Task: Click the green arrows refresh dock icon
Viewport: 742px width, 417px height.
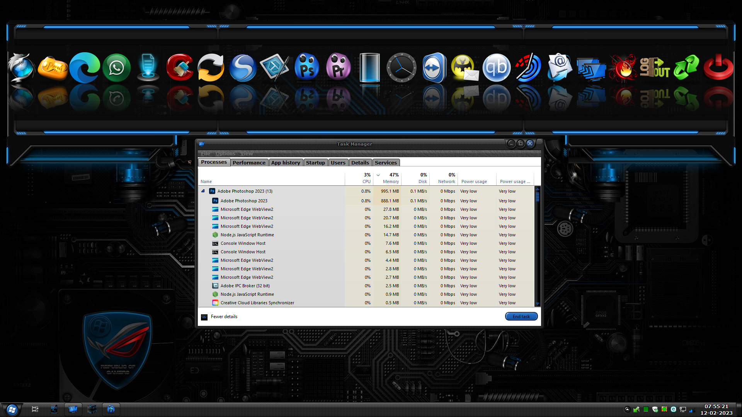Action: (x=687, y=68)
